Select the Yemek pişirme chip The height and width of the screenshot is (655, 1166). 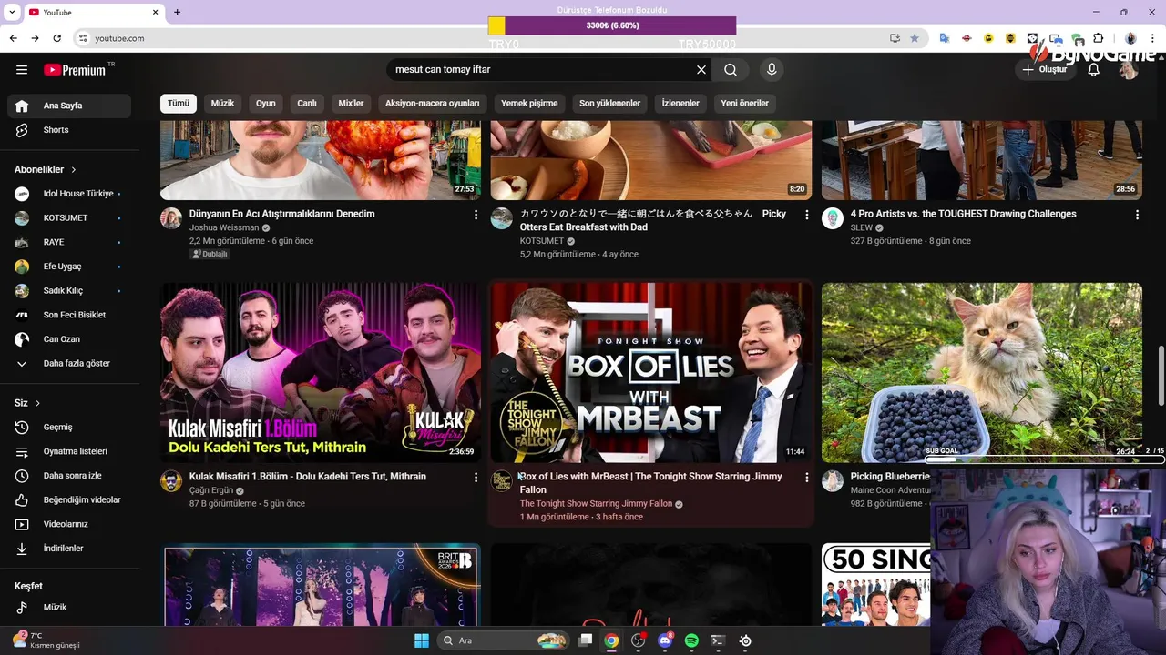(x=529, y=104)
